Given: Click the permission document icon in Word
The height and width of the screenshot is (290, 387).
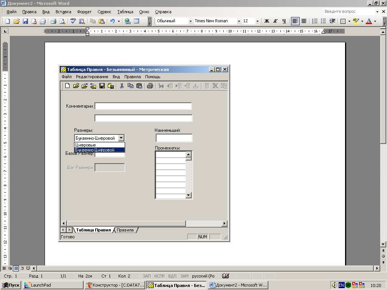Looking at the screenshot, I should 34,21.
